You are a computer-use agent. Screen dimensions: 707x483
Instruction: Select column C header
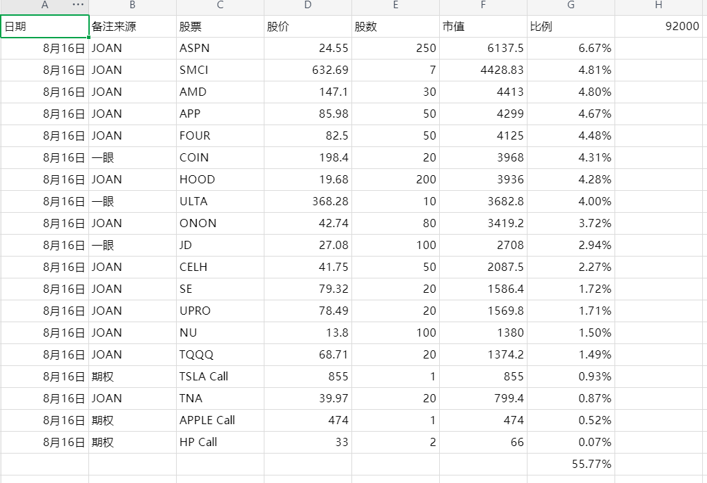pos(220,5)
